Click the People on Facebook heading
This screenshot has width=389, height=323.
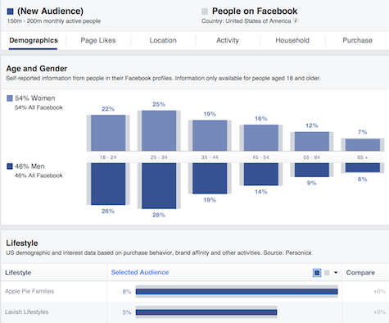click(255, 11)
